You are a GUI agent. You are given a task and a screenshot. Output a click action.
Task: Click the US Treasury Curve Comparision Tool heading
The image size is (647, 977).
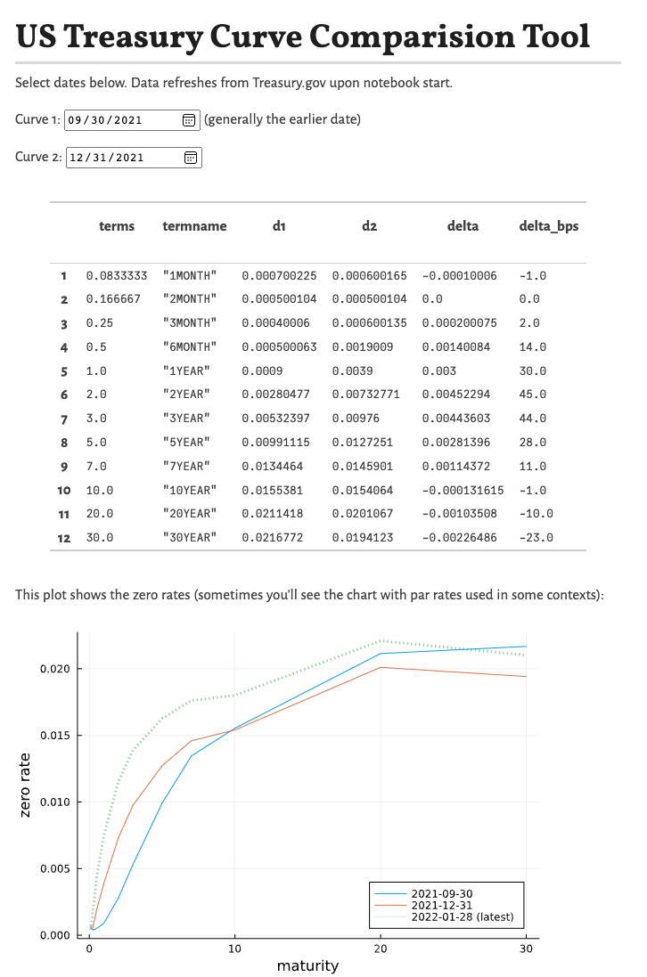click(x=303, y=37)
